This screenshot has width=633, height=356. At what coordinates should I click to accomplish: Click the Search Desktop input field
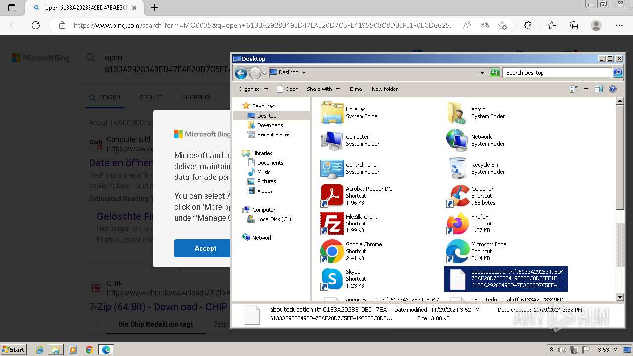(x=558, y=73)
